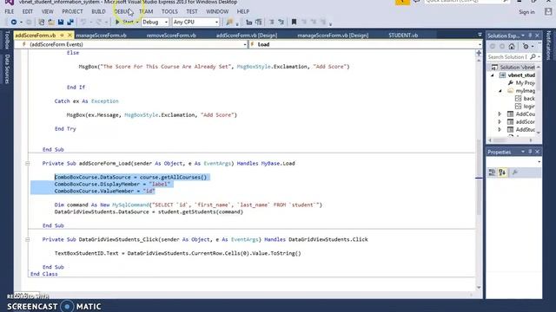
Task: Switch to the removeScoreForm.vb tab
Action: (171, 36)
